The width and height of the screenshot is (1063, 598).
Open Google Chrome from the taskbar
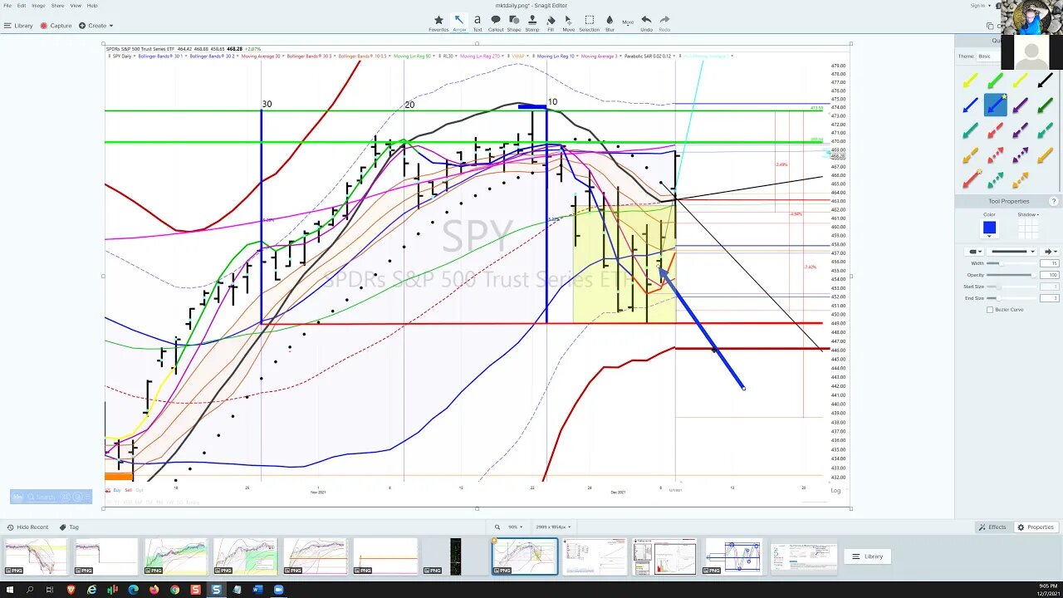pos(175,590)
